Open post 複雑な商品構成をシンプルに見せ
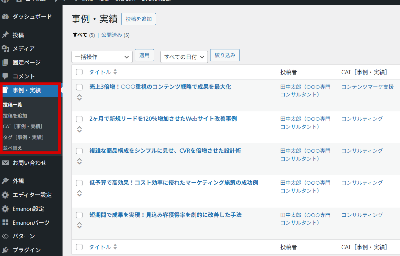 [165, 151]
